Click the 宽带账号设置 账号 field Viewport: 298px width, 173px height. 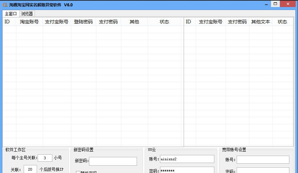click(263, 160)
